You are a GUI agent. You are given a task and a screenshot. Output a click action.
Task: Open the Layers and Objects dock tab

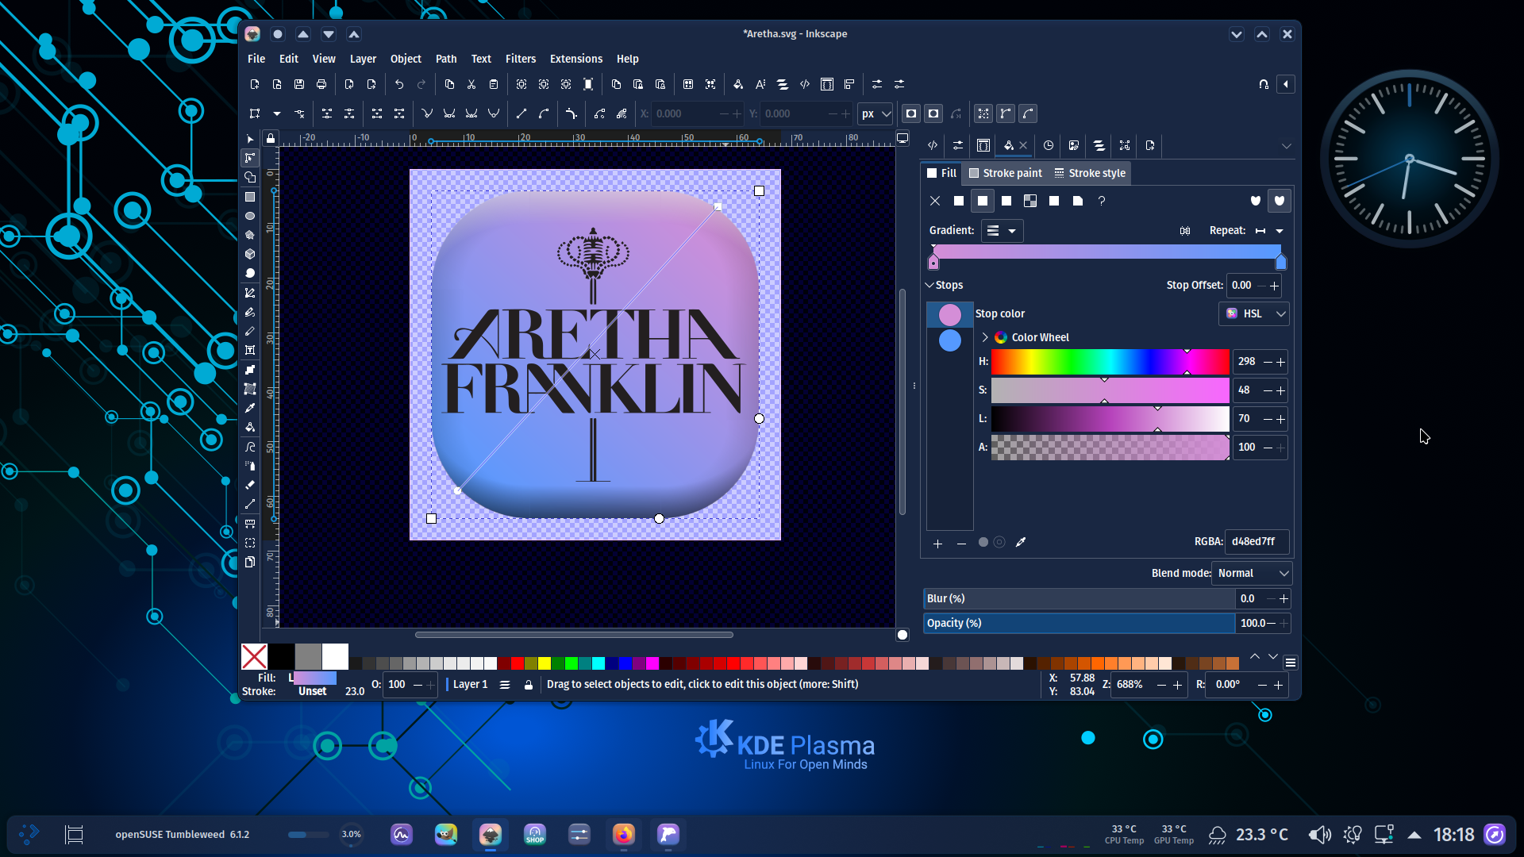click(1099, 145)
